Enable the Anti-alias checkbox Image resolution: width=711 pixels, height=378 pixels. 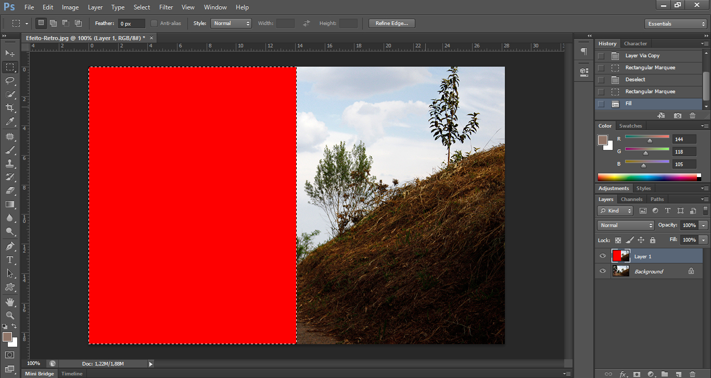(x=154, y=23)
